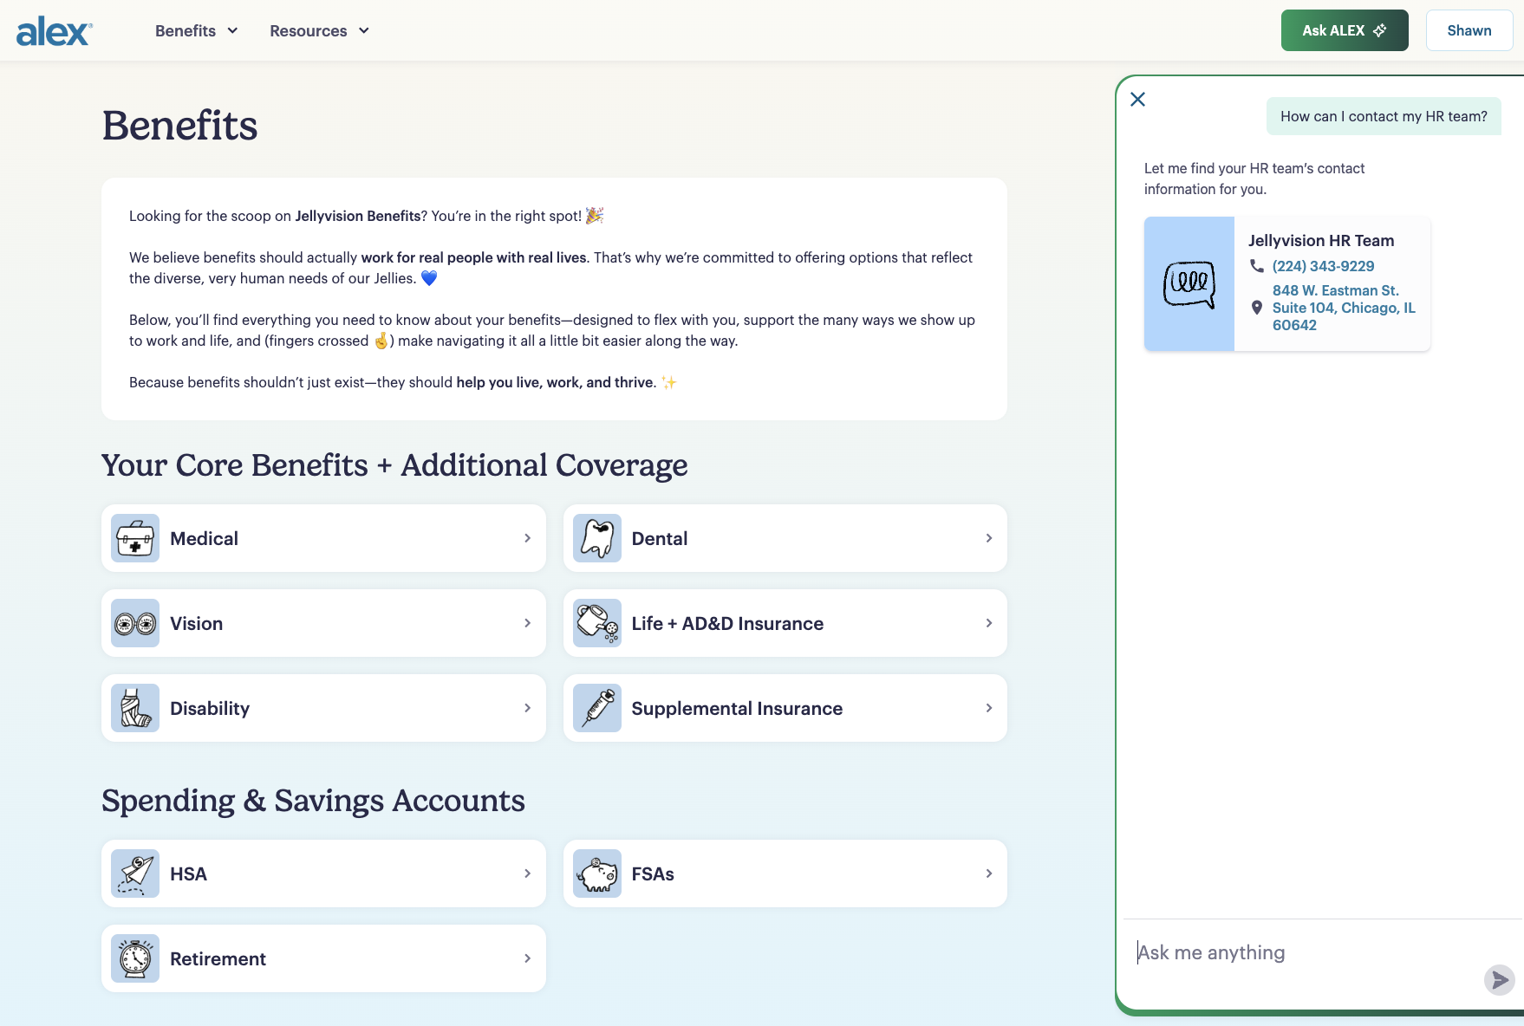The width and height of the screenshot is (1524, 1026).
Task: Click the Medical first-aid kit icon
Action: (135, 538)
